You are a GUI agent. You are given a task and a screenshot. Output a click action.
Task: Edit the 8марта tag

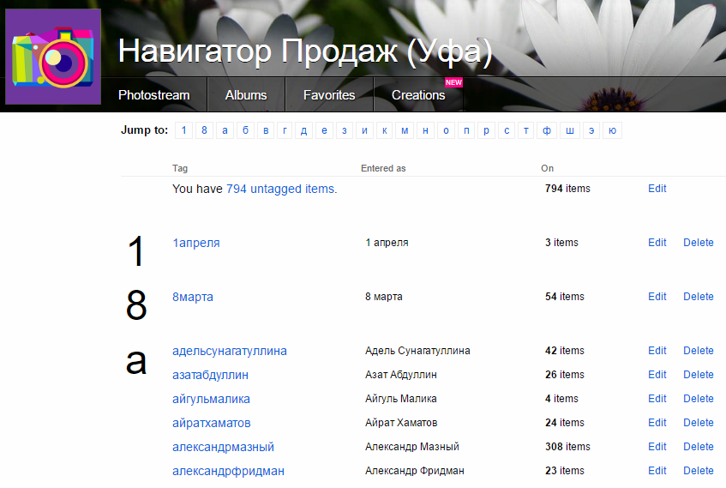(657, 297)
